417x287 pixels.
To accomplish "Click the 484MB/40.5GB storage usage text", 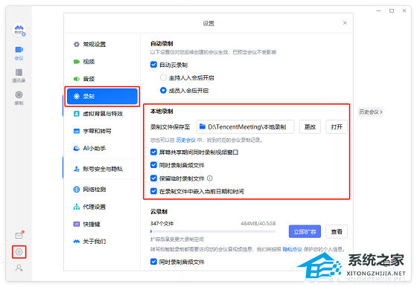I will 258,224.
